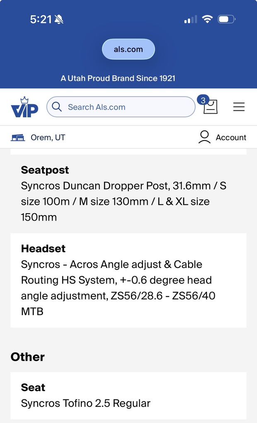Image resolution: width=257 pixels, height=423 pixels.
Task: Tap the cellular signal bars
Action: 191,19
